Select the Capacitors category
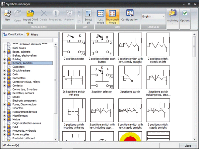Screen dimensions: 199x149 coord(18,67)
